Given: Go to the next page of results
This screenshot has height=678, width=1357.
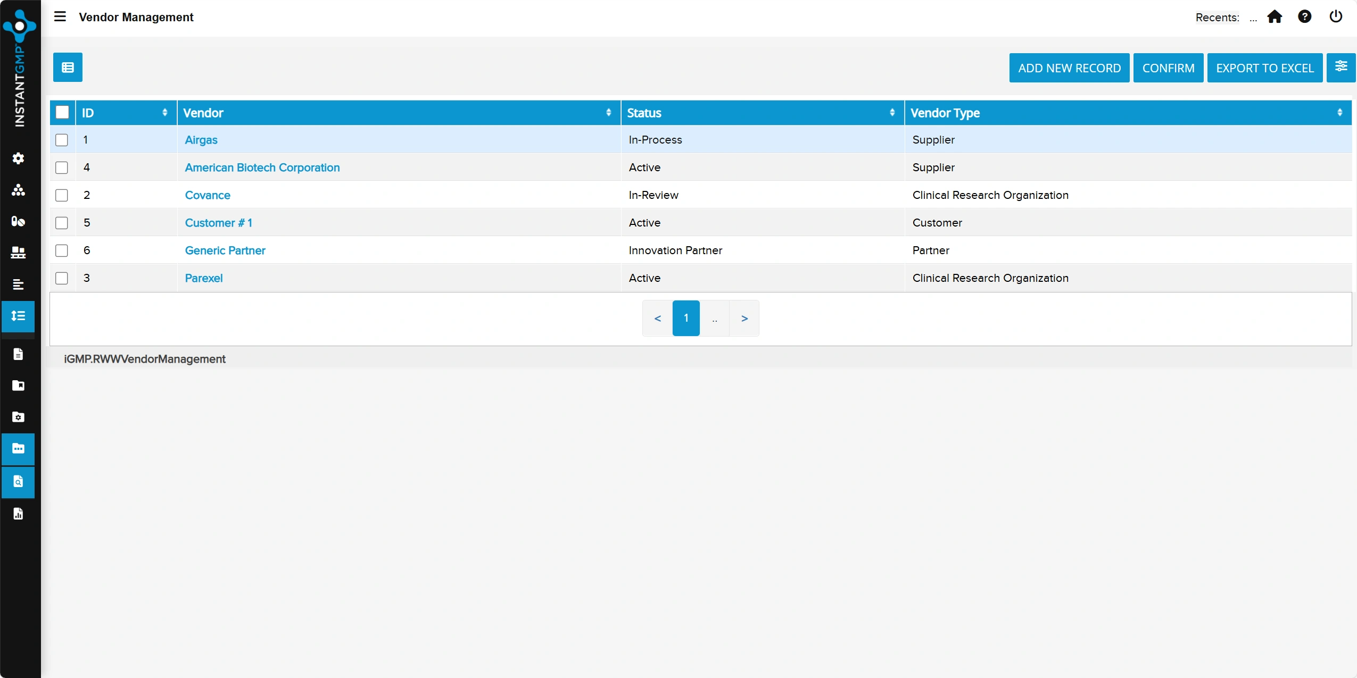Looking at the screenshot, I should [744, 318].
